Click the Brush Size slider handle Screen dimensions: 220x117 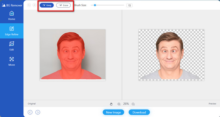tap(95, 5)
